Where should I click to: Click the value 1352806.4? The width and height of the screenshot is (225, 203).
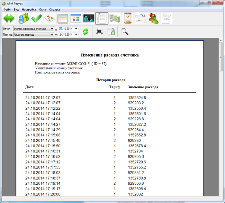[137, 189]
